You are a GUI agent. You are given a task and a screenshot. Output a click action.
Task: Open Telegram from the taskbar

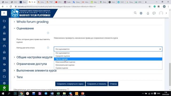46,94
